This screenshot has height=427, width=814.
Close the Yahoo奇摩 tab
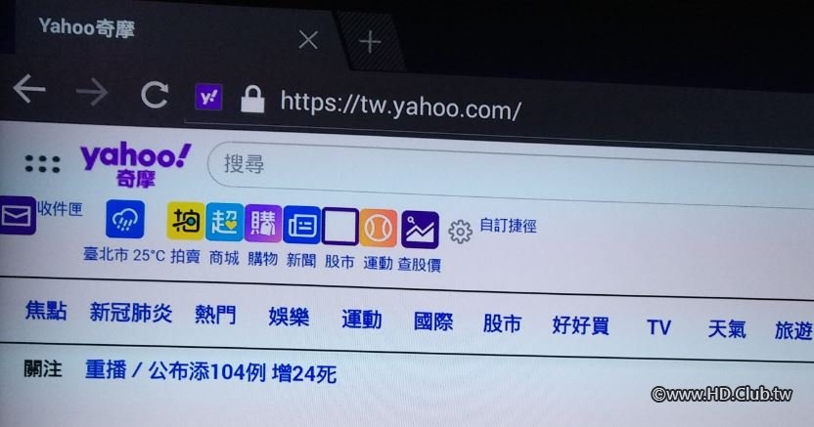(308, 39)
